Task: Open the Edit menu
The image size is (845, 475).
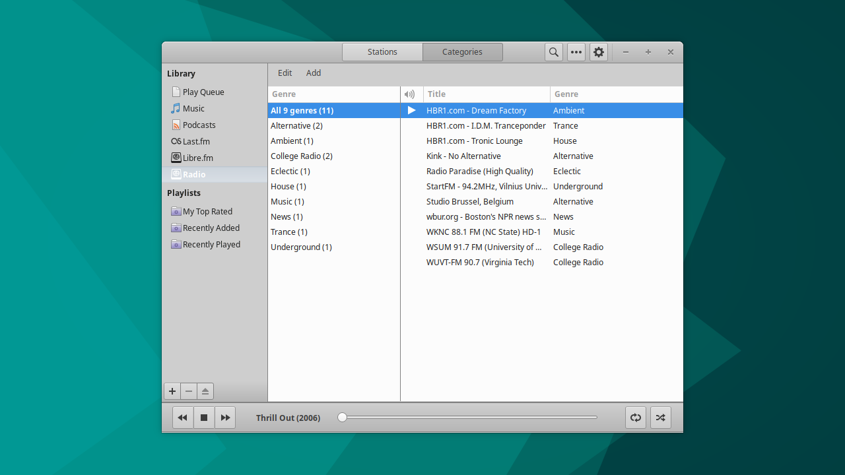Action: click(285, 73)
